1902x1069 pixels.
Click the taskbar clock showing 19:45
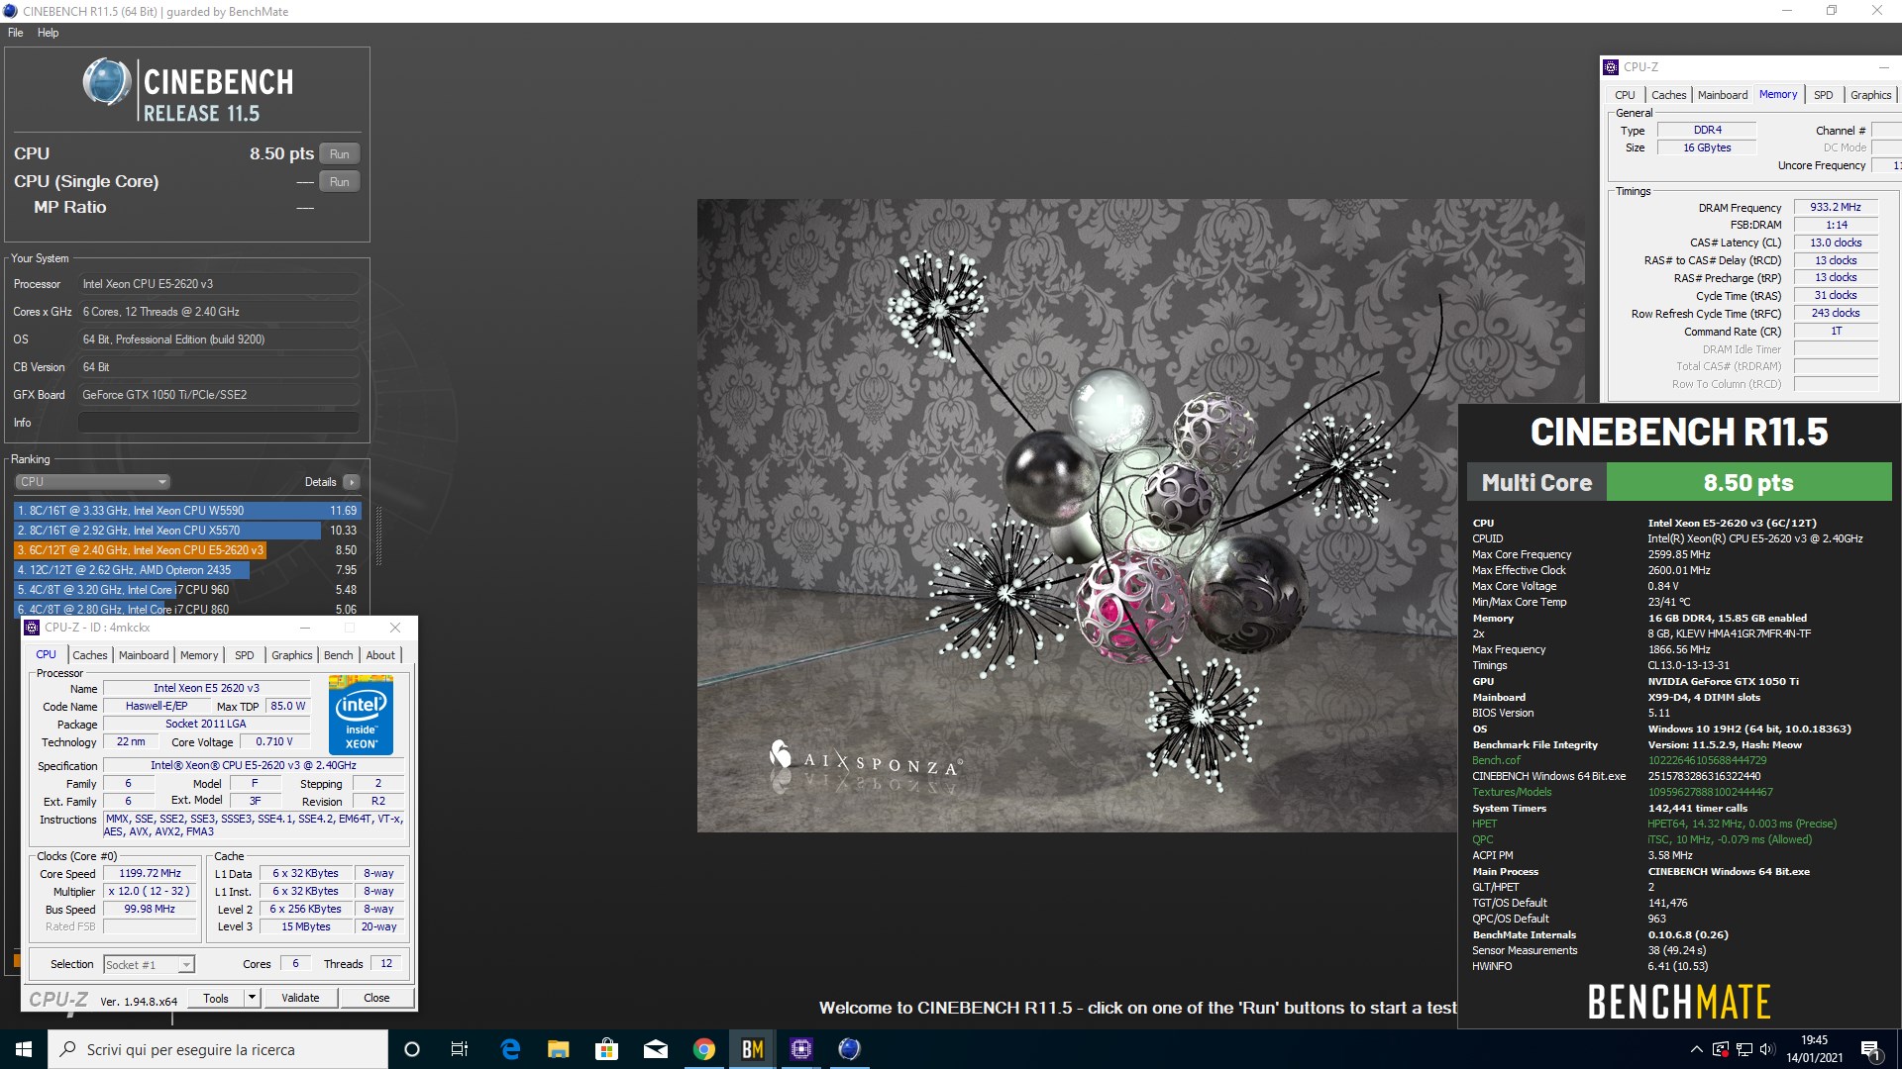coord(1814,1049)
